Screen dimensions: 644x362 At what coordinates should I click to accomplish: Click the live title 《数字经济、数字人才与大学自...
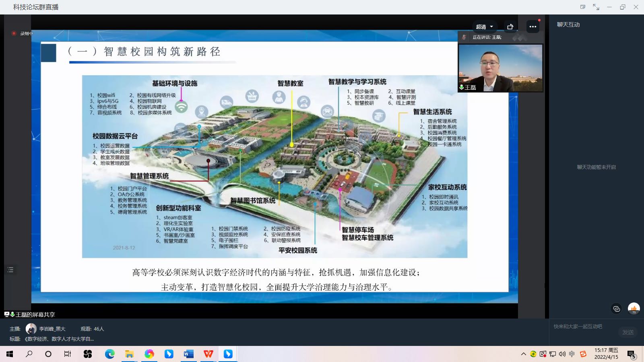(x=59, y=339)
